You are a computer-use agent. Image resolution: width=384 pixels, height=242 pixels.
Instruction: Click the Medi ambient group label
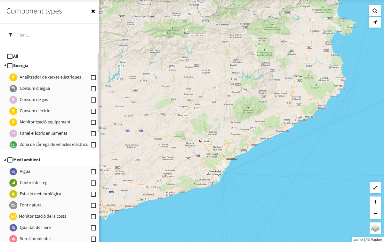27,160
